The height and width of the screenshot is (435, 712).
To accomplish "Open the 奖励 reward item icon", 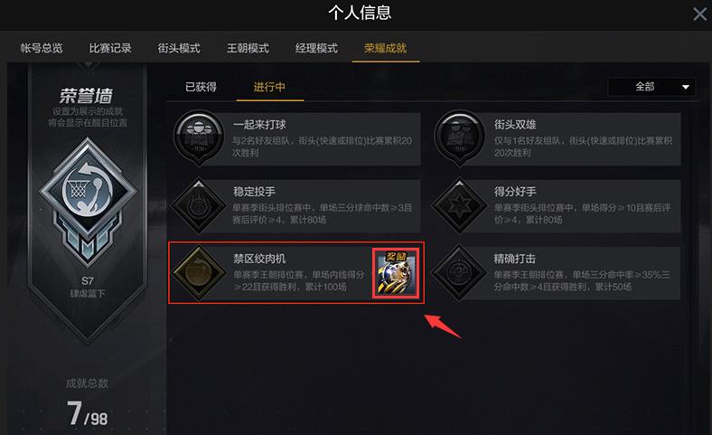I will coord(396,273).
